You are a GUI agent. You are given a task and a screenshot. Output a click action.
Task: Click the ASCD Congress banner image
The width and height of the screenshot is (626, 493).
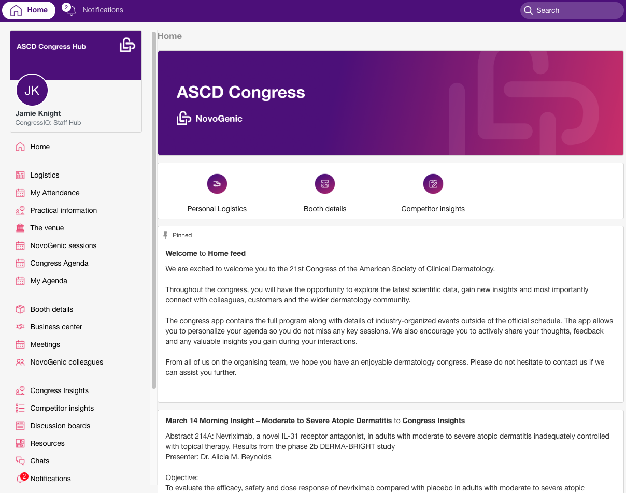click(x=391, y=103)
